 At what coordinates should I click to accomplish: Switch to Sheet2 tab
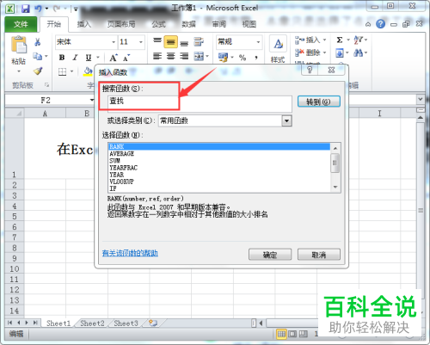[x=92, y=323]
